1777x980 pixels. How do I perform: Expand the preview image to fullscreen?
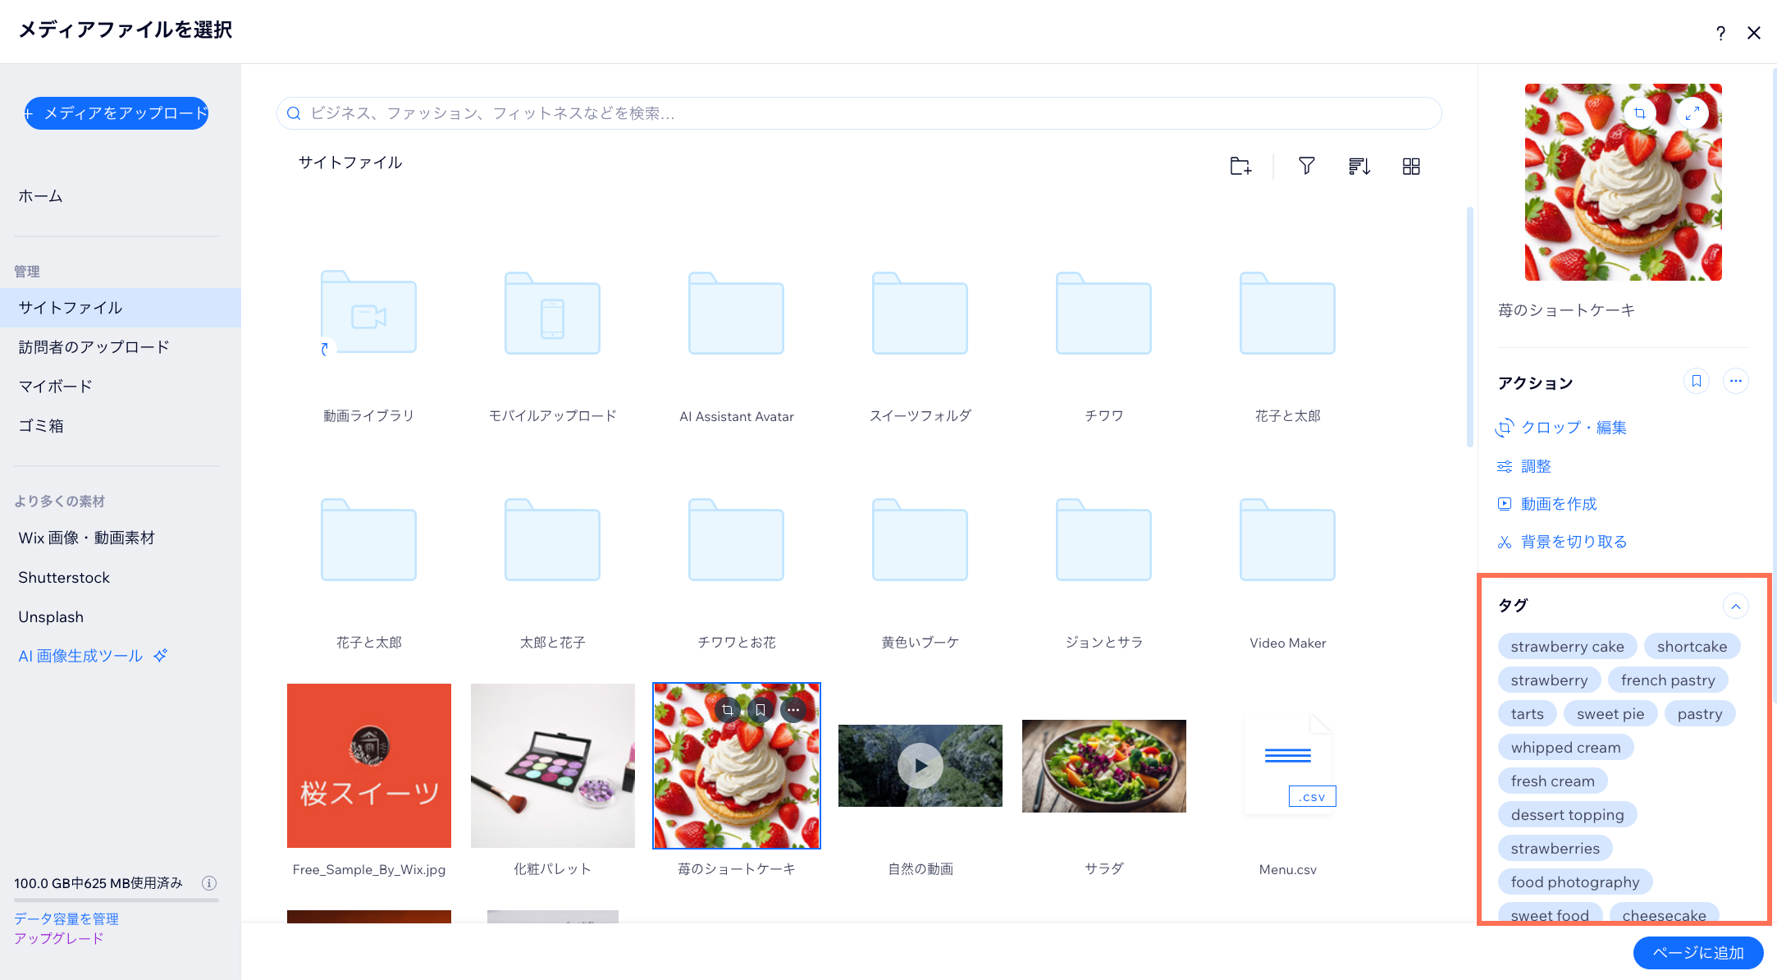coord(1693,114)
